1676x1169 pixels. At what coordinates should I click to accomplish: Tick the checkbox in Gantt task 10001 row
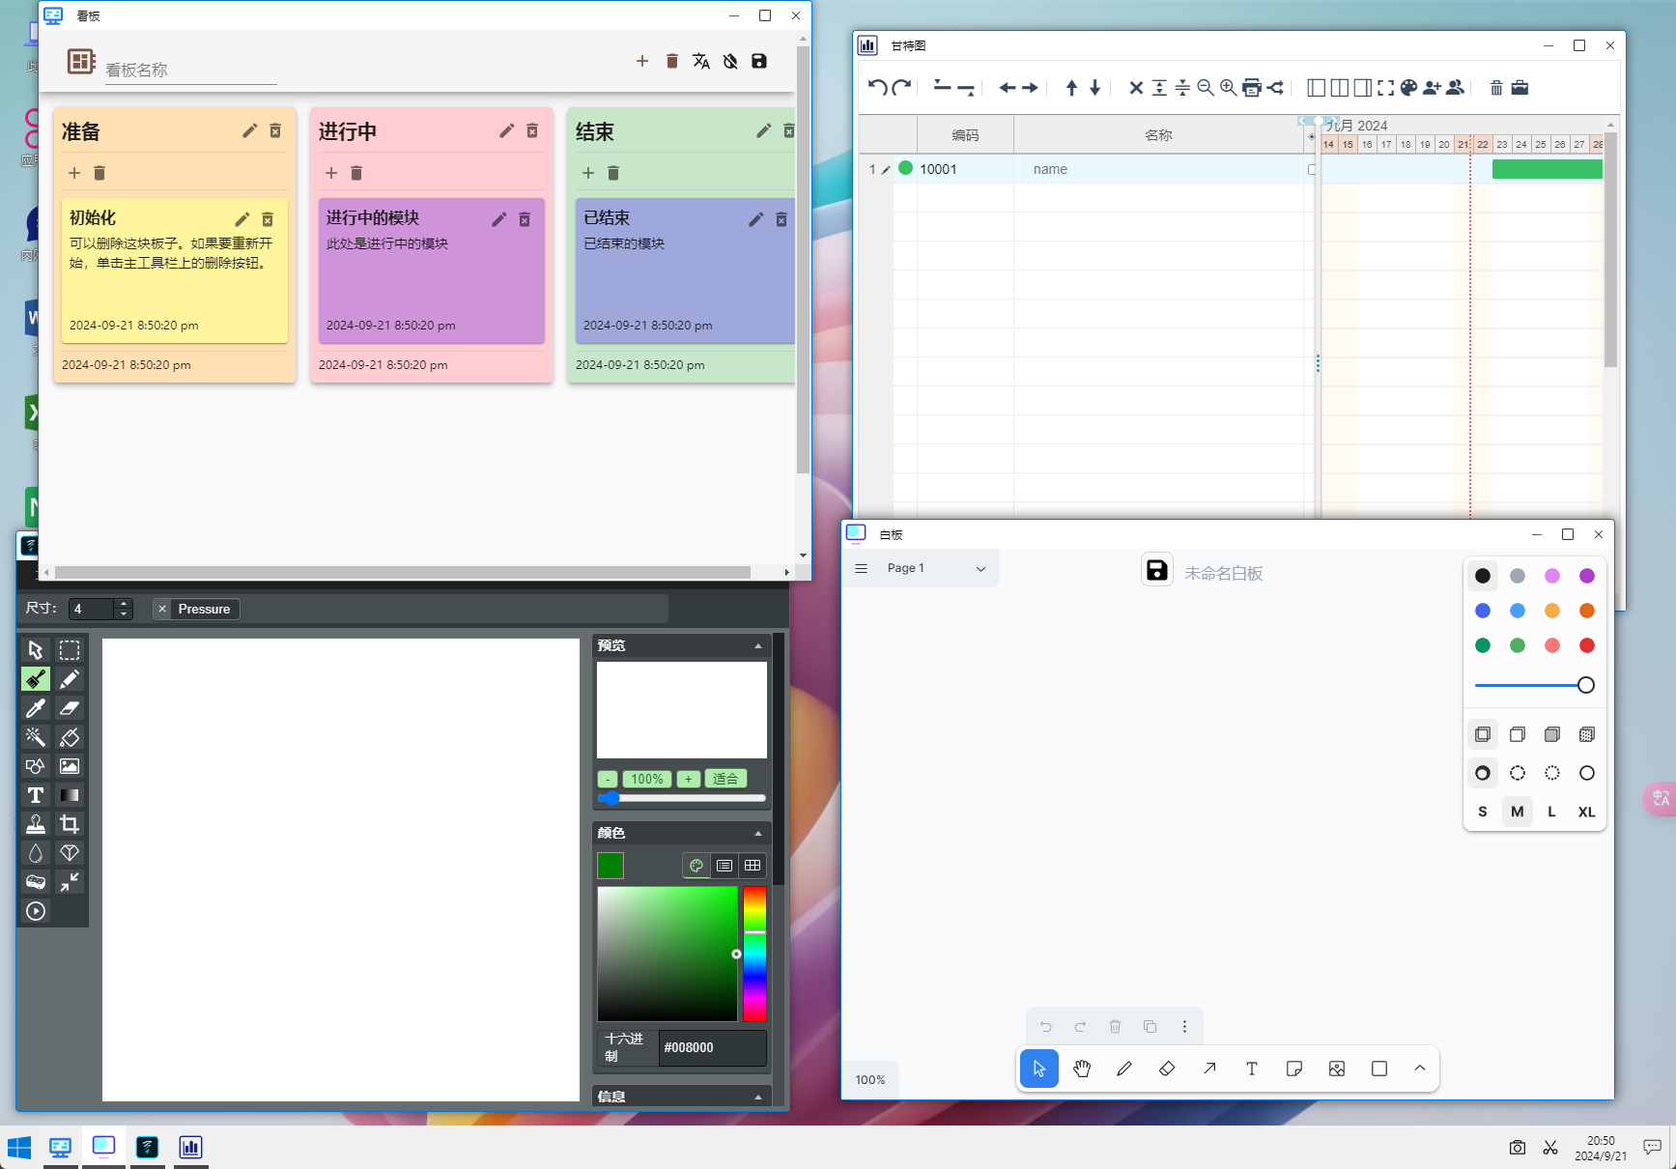[x=1312, y=169]
